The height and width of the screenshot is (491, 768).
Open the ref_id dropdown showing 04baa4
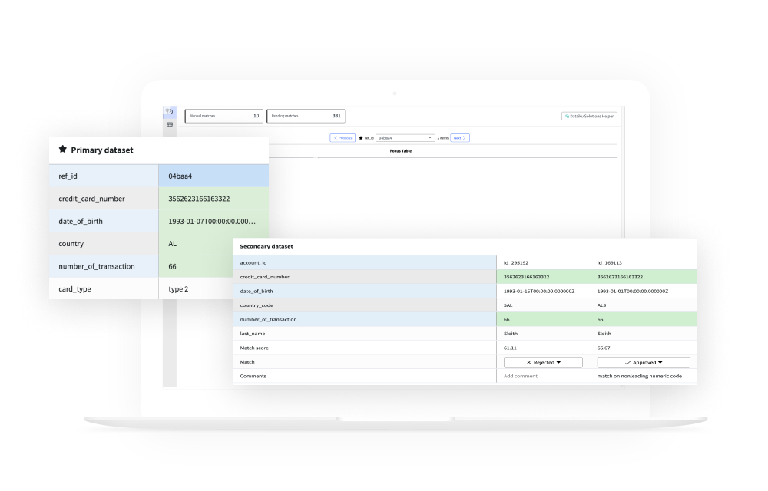click(405, 138)
